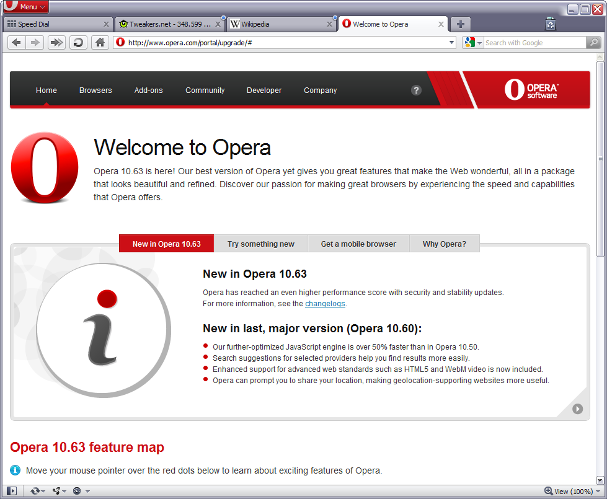The width and height of the screenshot is (607, 499).
Task: Click the Opera 10.63 feature map heading
Action: coord(87,447)
